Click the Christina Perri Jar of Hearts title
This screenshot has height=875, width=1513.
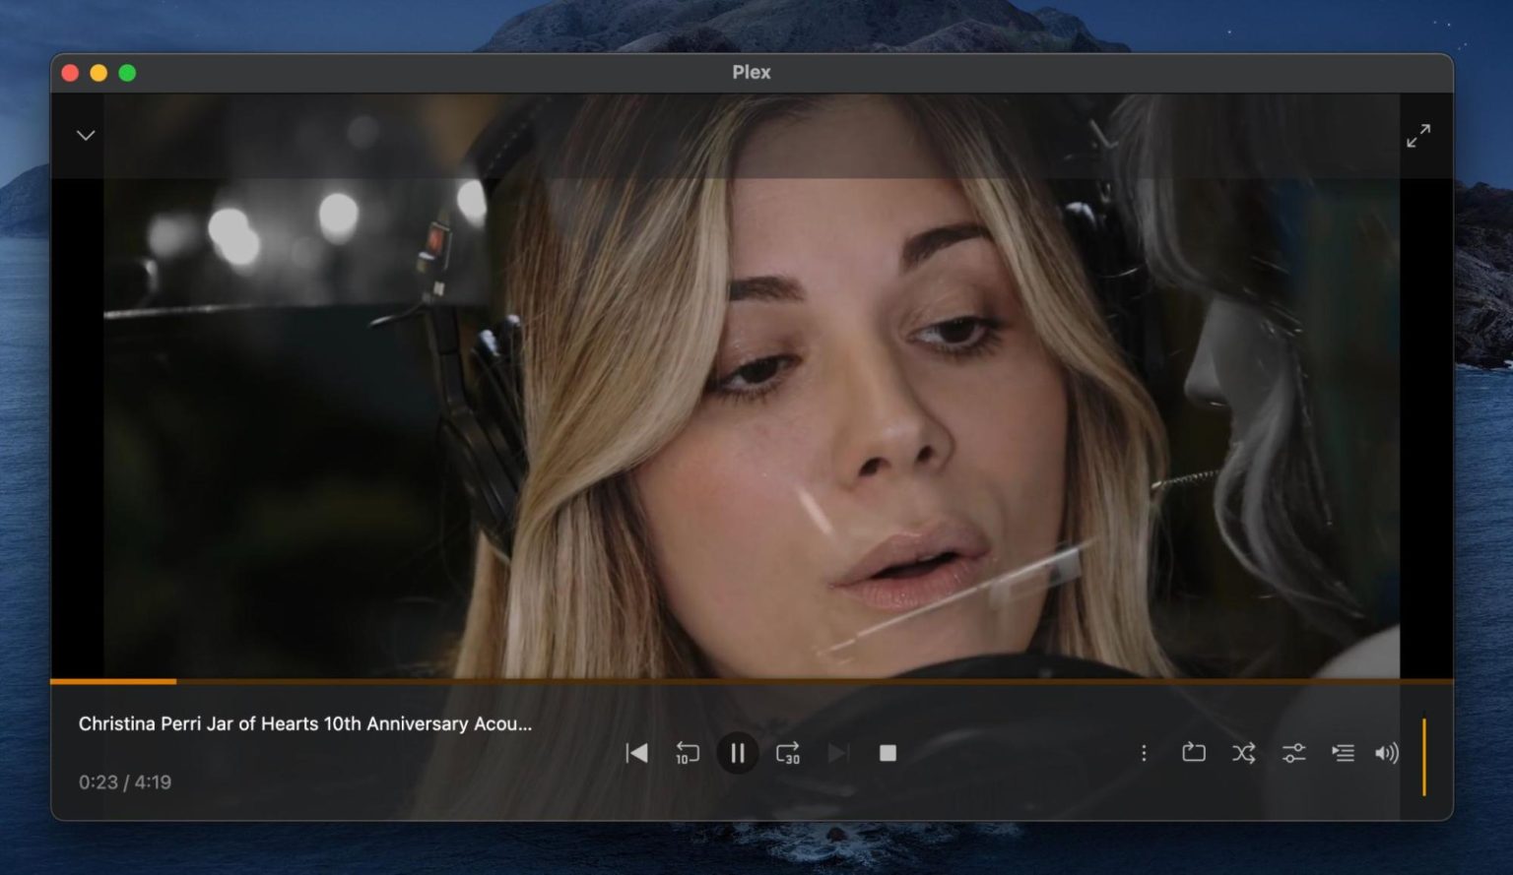304,723
